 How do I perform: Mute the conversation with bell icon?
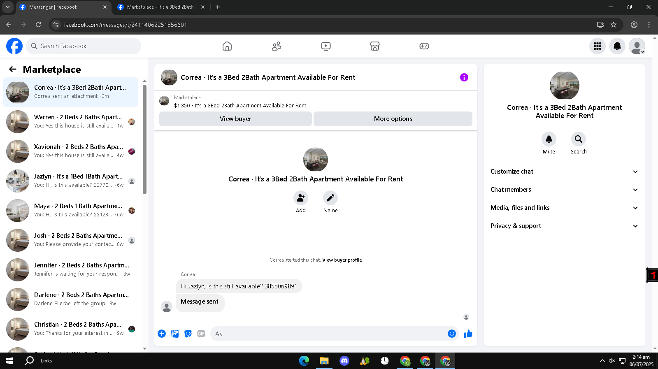tap(549, 139)
